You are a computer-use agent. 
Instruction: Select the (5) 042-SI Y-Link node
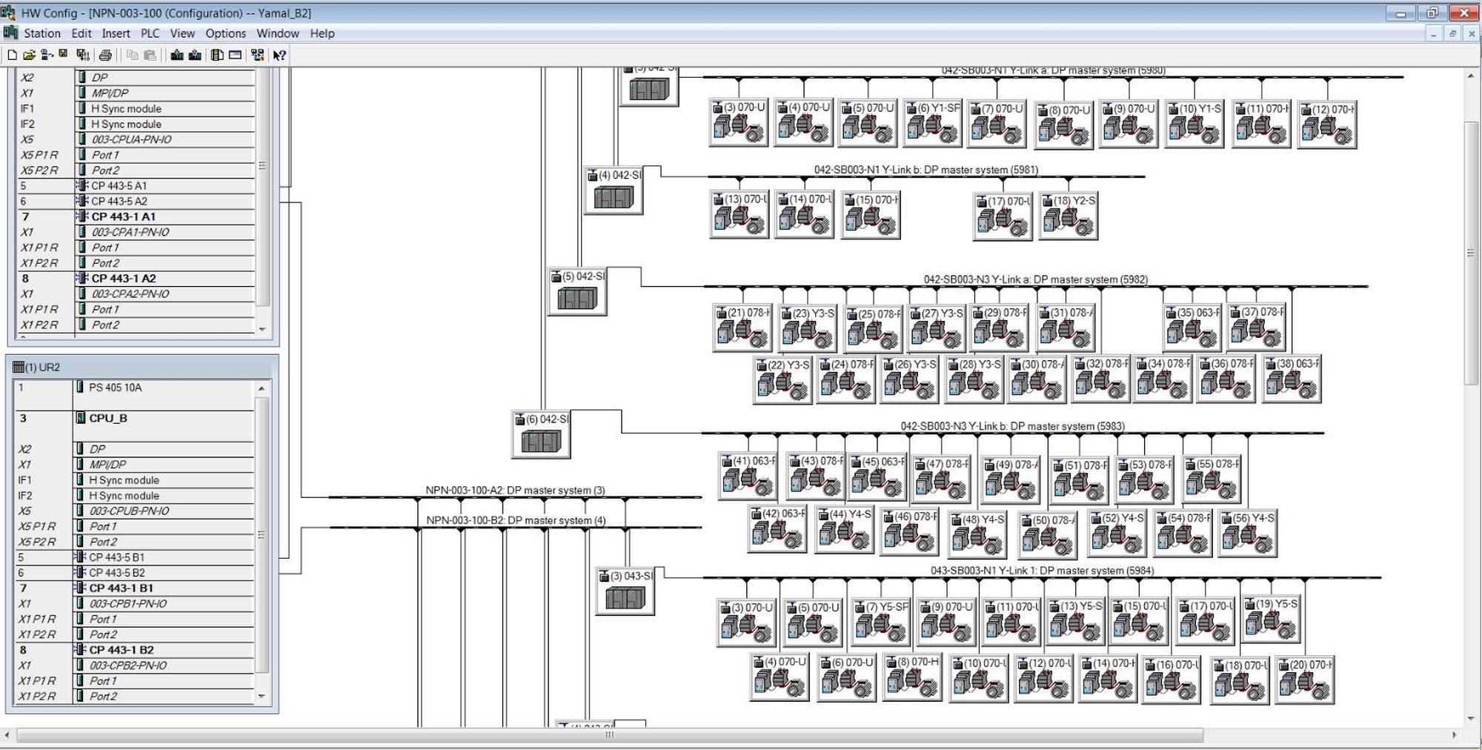point(577,292)
